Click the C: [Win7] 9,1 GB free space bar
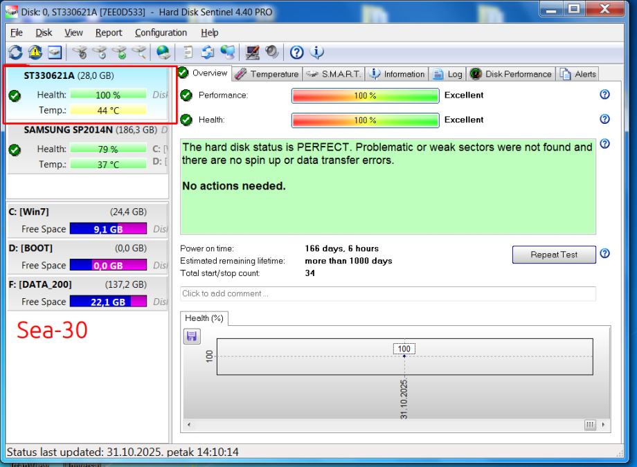 (x=108, y=228)
